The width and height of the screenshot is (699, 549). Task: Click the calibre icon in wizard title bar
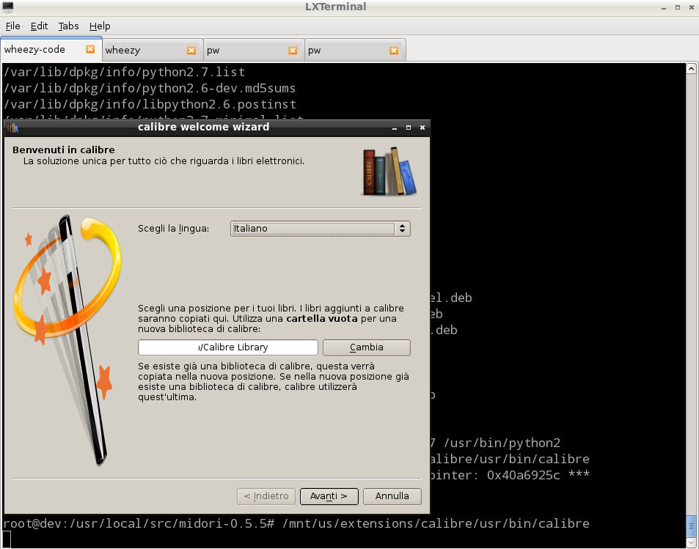click(12, 128)
